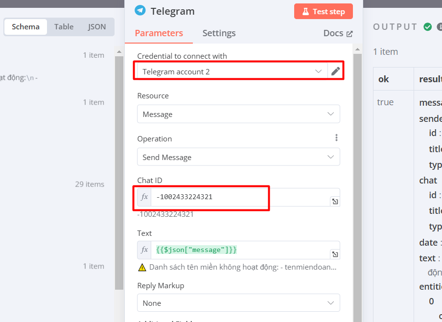
Task: Open the Telegram account 2 credential dropdown
Action: pyautogui.click(x=233, y=71)
